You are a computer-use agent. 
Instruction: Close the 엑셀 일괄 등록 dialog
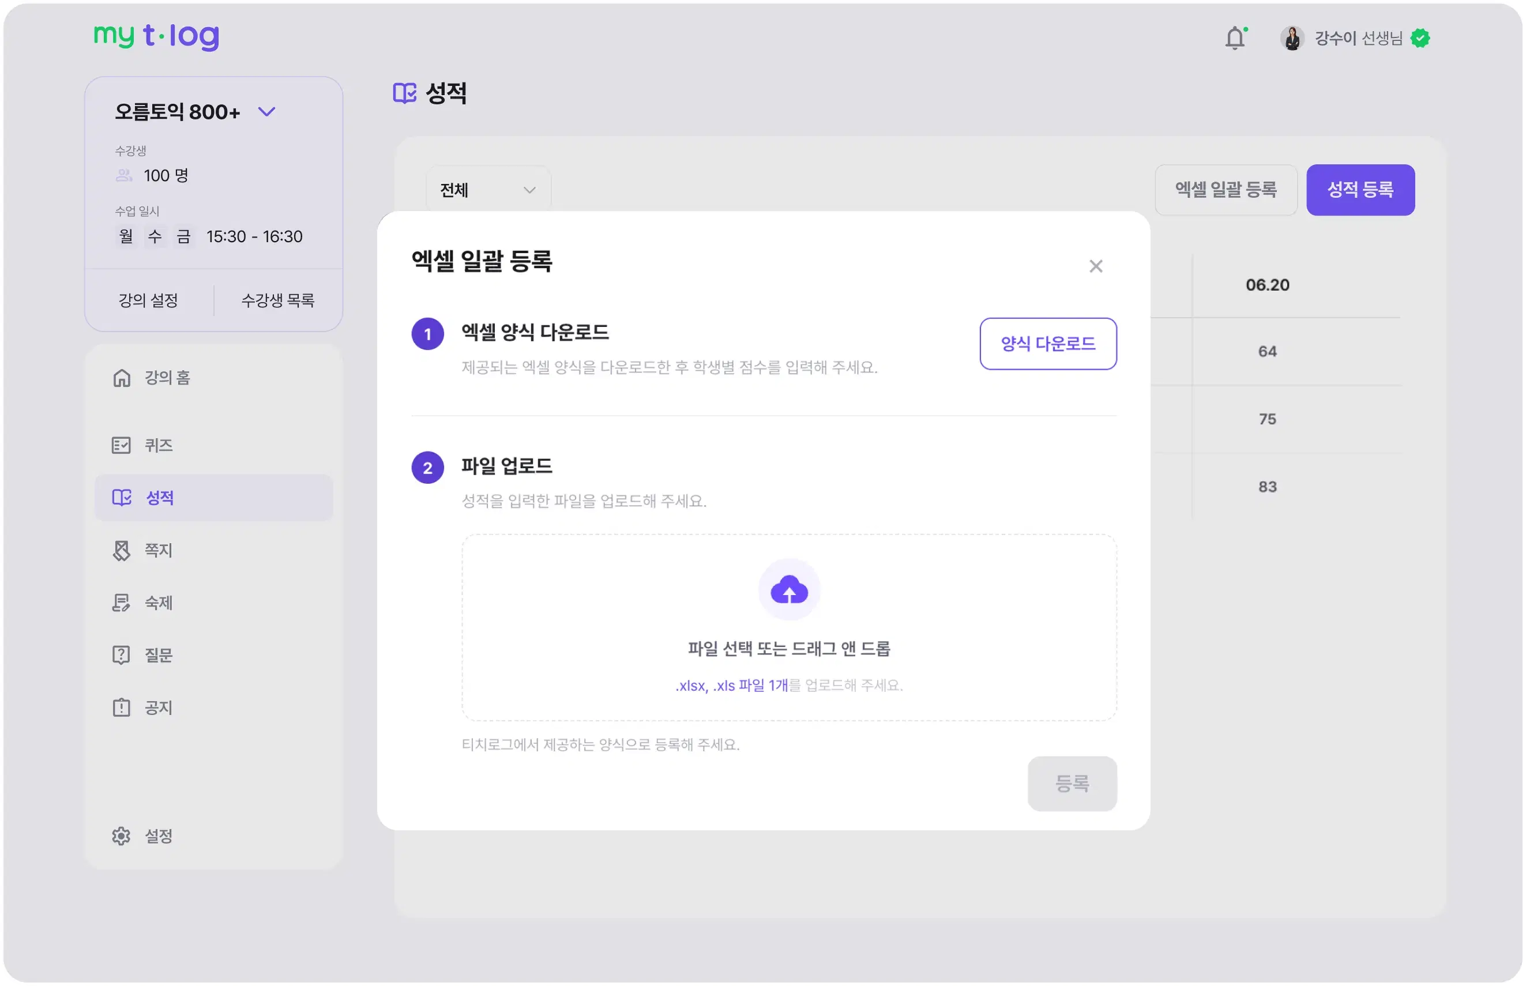pos(1096,266)
